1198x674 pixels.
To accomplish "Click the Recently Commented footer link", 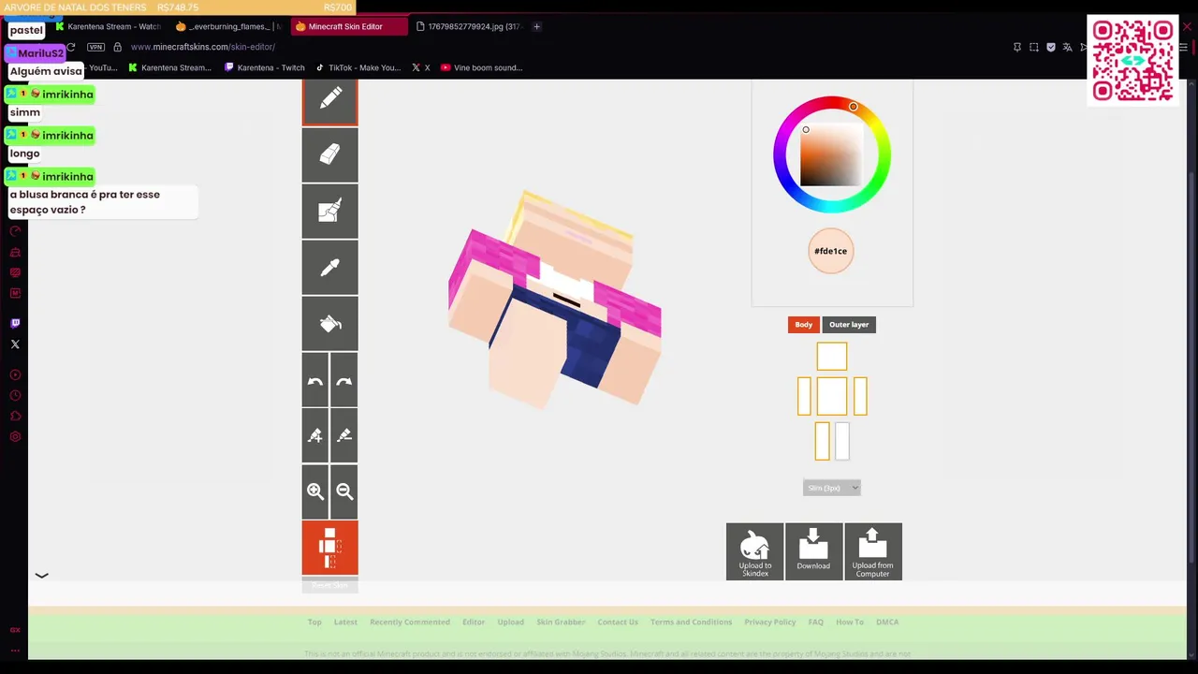I will point(410,622).
